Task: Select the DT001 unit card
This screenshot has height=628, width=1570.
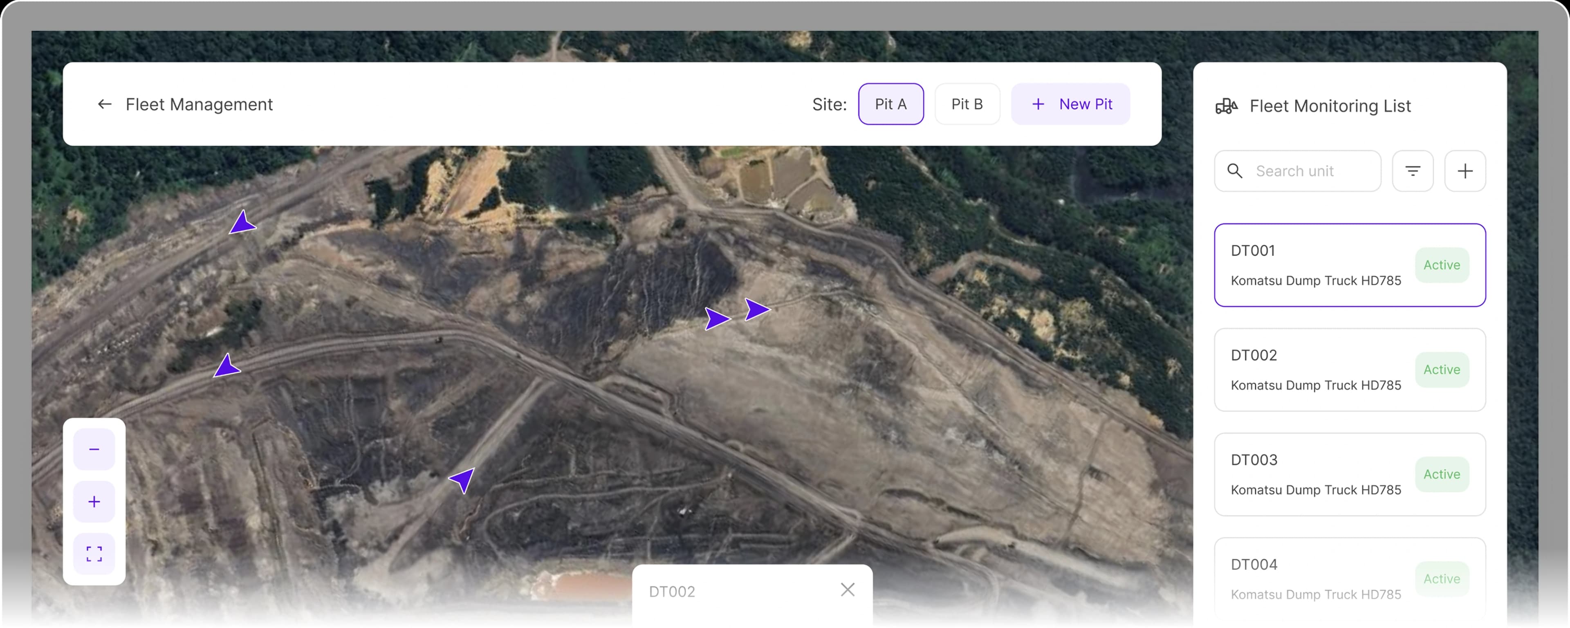Action: tap(1349, 265)
